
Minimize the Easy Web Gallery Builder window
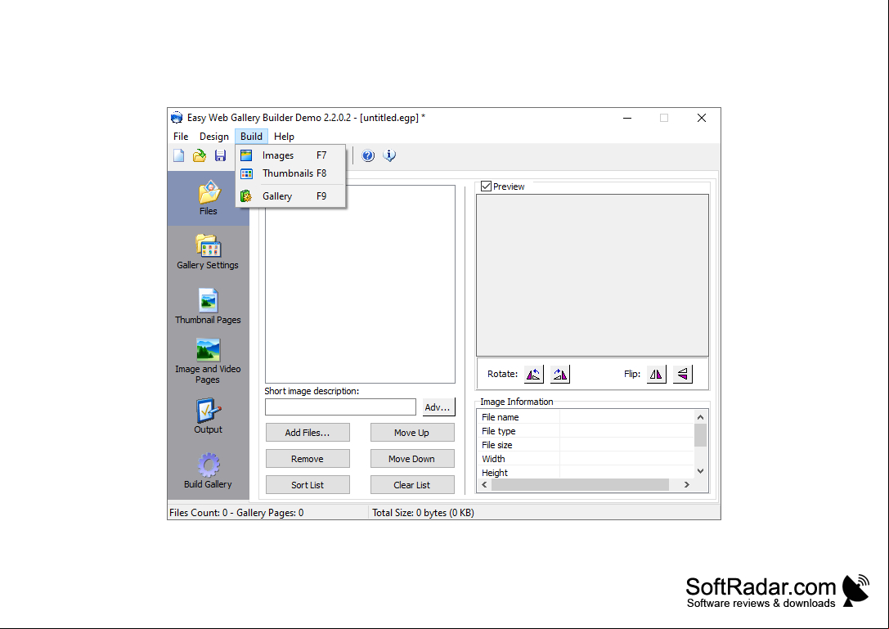point(627,118)
